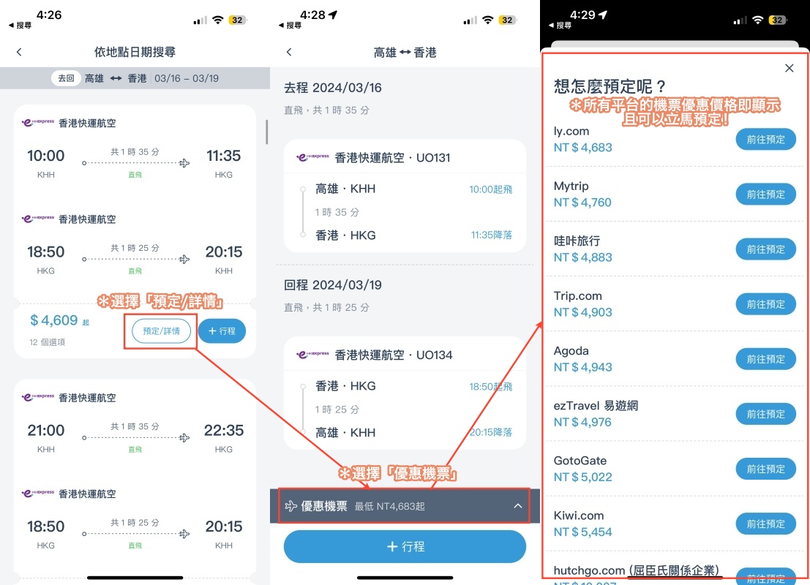Open 預定/詳情 for the $4,609 fare
810x585 pixels.
point(161,331)
